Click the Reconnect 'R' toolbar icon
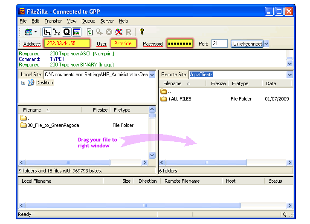Screen dimensions: 310x224 pos(128,32)
